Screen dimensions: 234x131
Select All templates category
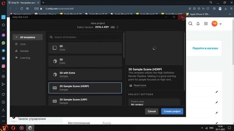[28, 37]
